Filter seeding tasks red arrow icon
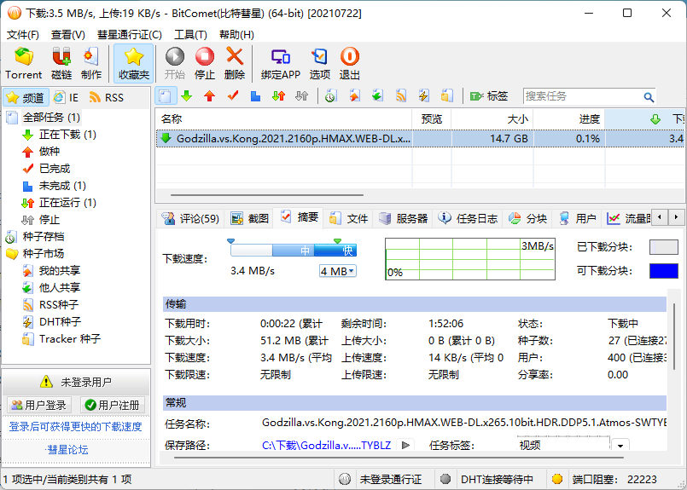The height and width of the screenshot is (490, 687). 210,95
